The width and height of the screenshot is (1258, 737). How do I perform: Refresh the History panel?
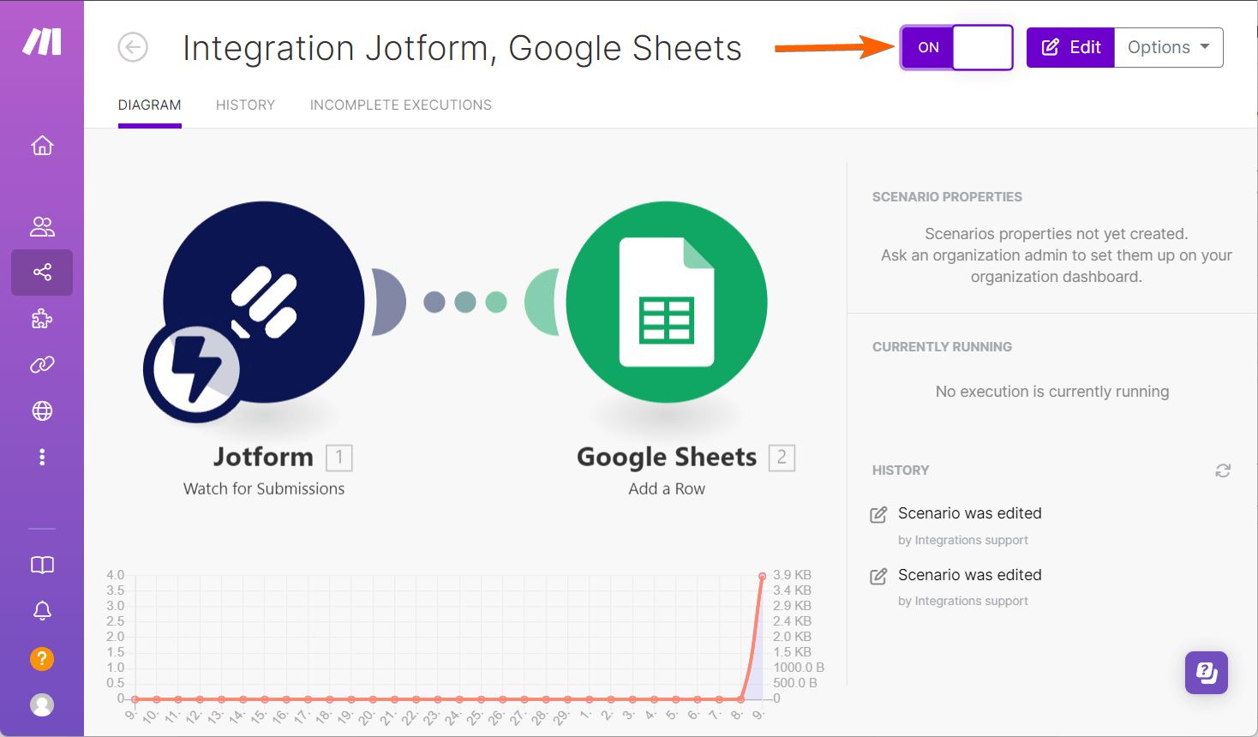tap(1223, 470)
